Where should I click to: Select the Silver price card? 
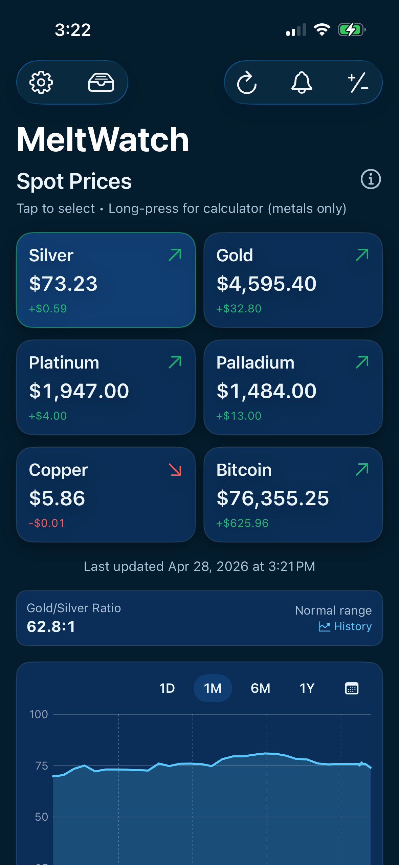pos(106,280)
